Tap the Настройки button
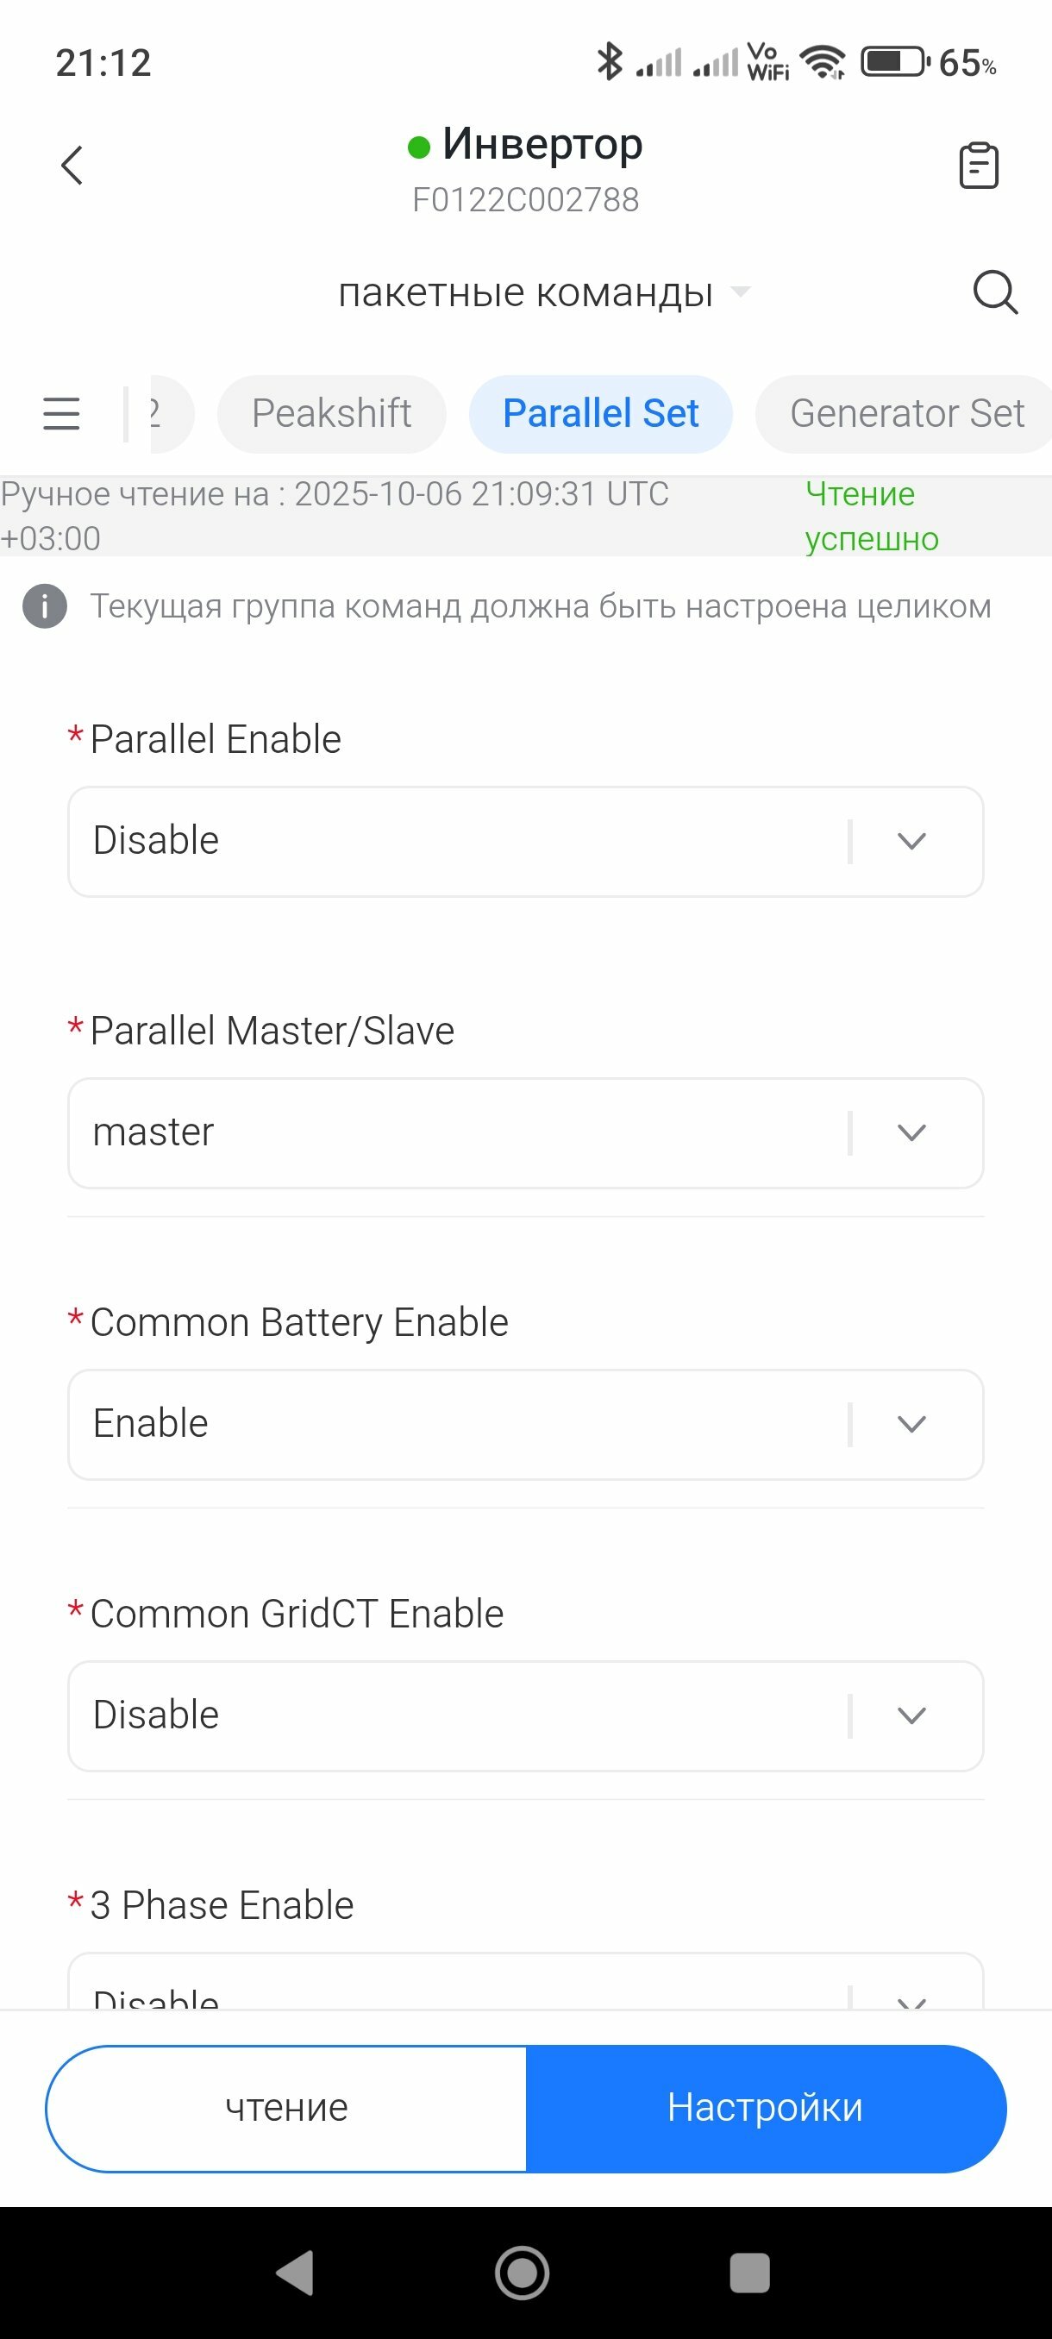The height and width of the screenshot is (2339, 1052). (x=765, y=2109)
